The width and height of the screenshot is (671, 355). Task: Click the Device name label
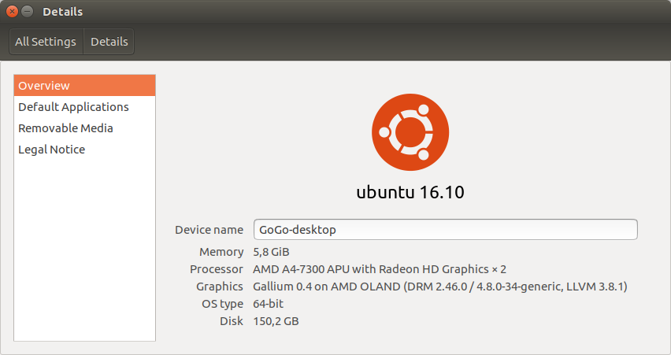(209, 230)
